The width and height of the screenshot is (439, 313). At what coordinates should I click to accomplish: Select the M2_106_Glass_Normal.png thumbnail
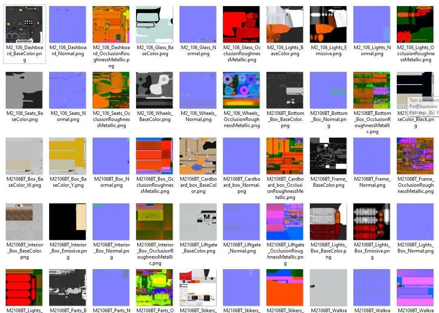[x=198, y=24]
